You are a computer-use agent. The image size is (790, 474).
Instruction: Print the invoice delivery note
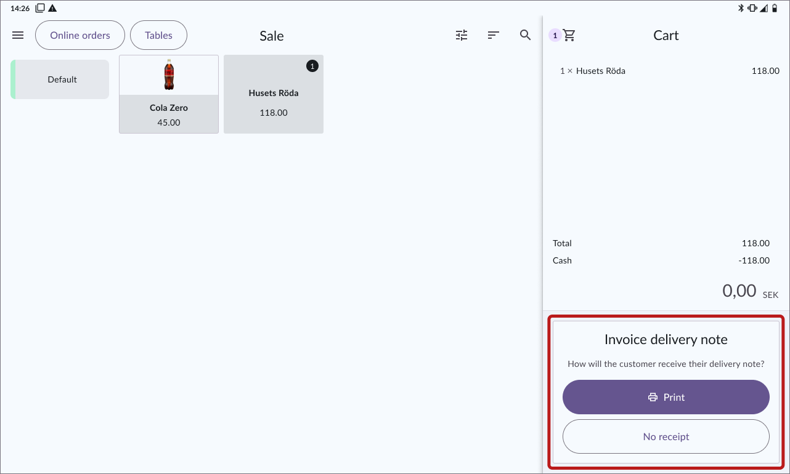pyautogui.click(x=666, y=397)
